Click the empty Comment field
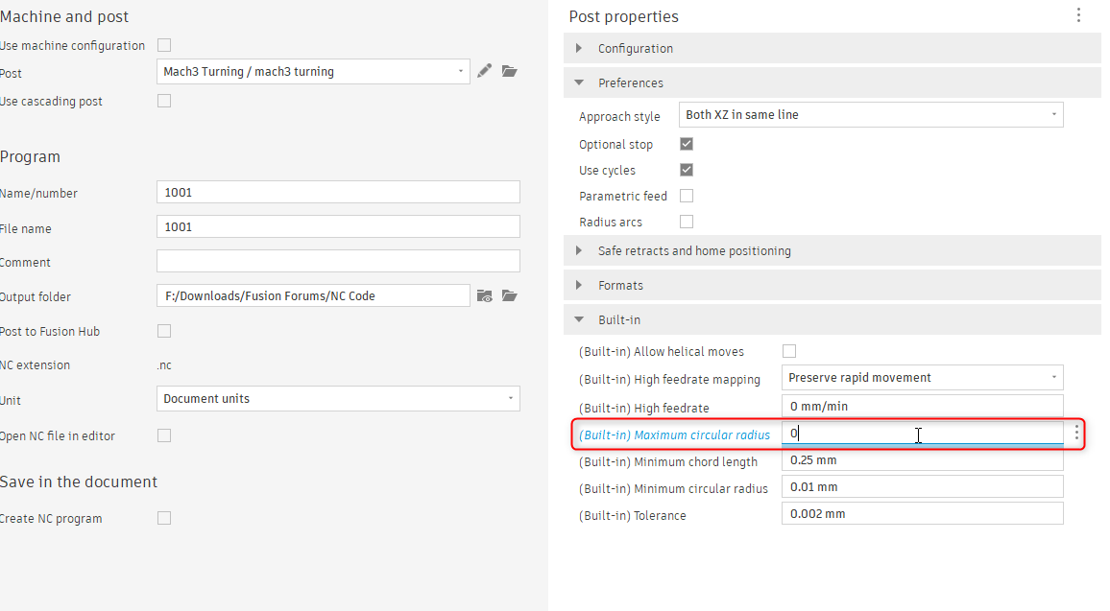Screen dimensions: 1110x611 (338, 261)
